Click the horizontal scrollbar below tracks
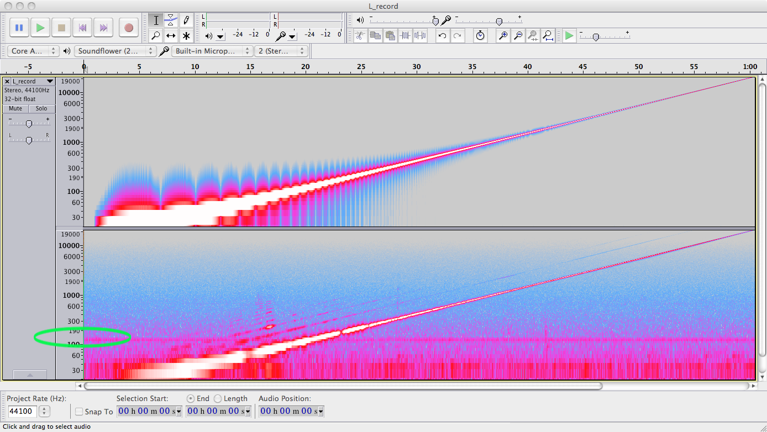 tap(343, 386)
